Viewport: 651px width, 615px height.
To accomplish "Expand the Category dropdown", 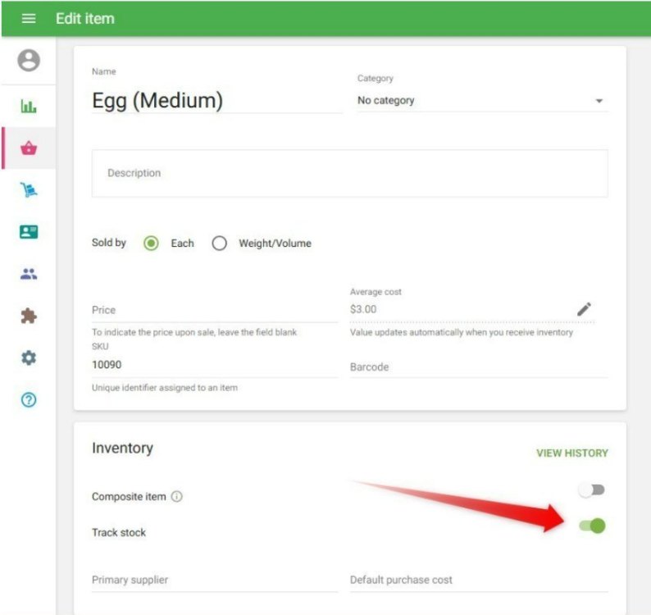I will tap(481, 101).
